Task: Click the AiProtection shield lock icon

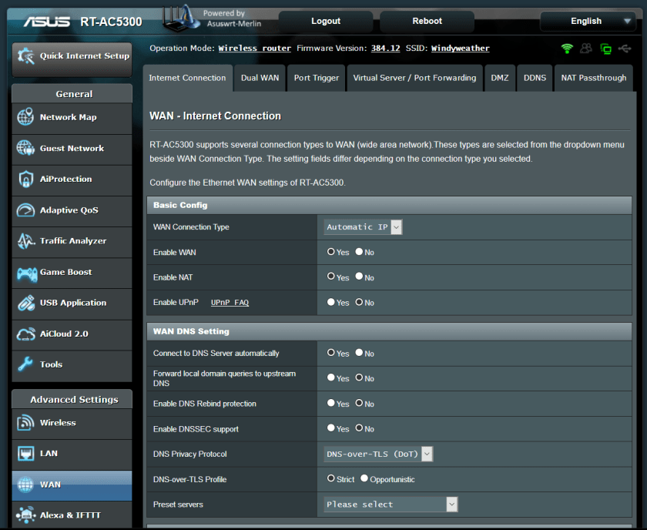Action: [26, 179]
